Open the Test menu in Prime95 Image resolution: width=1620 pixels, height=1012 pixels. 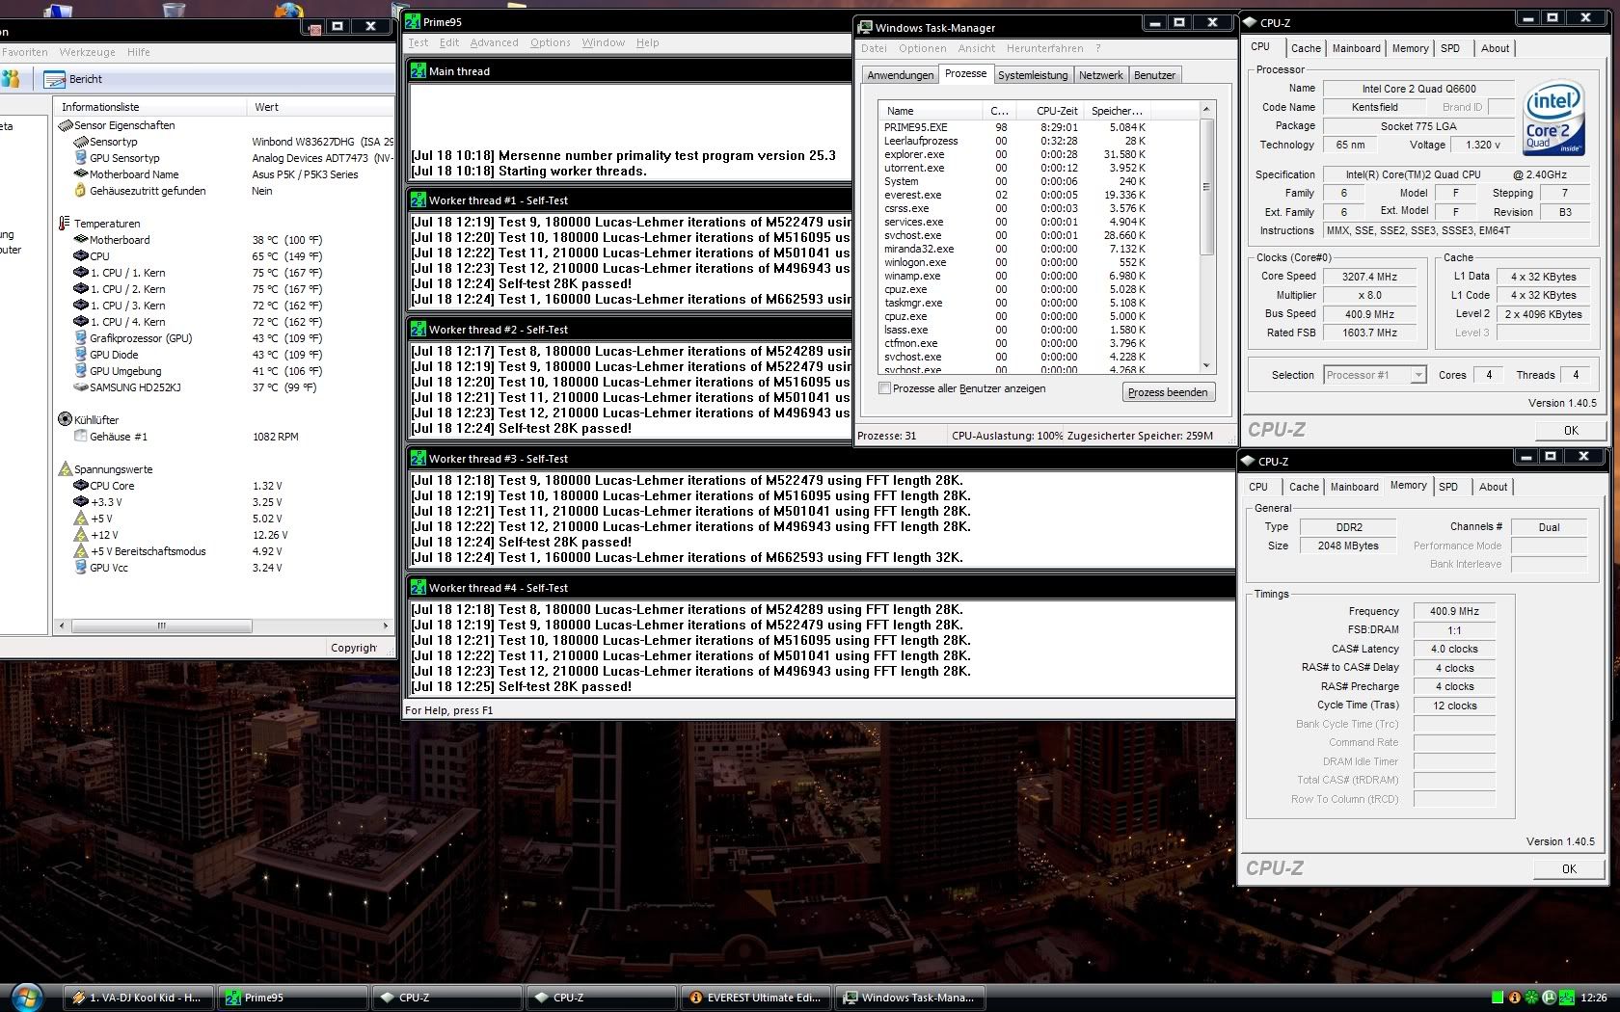pyautogui.click(x=418, y=42)
